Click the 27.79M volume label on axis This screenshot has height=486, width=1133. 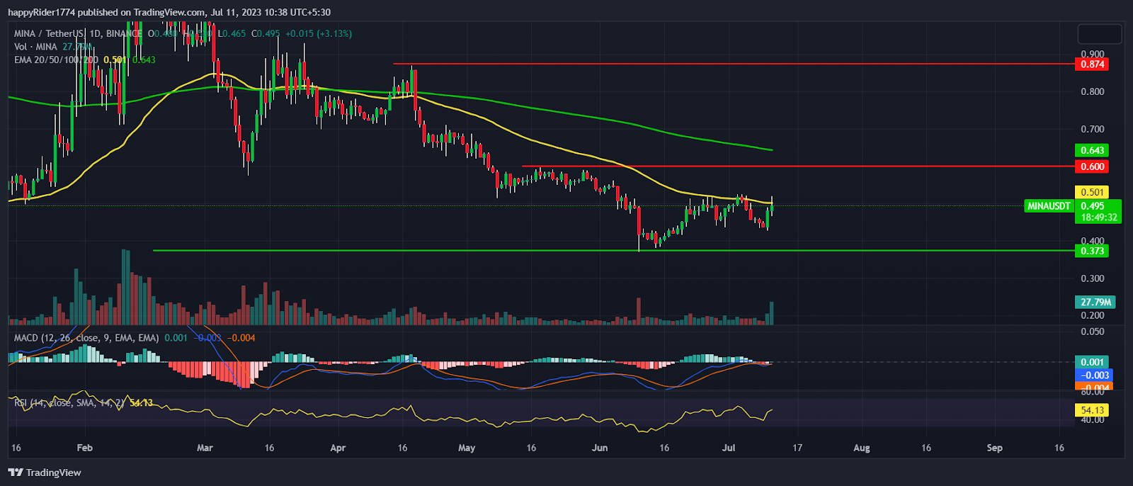point(1095,303)
